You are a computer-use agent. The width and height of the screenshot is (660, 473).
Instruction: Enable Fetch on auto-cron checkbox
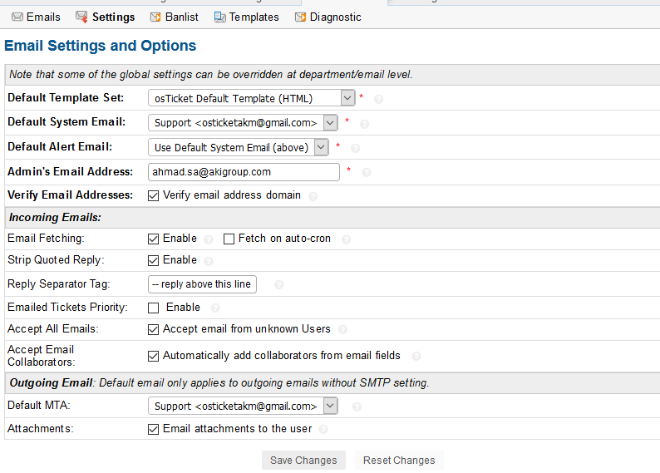click(x=229, y=239)
